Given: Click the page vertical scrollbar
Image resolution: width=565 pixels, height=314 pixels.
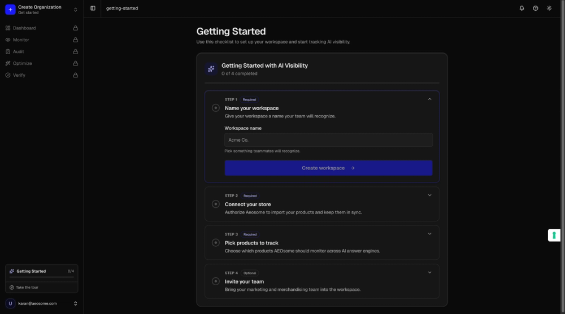Looking at the screenshot, I should click(x=563, y=157).
